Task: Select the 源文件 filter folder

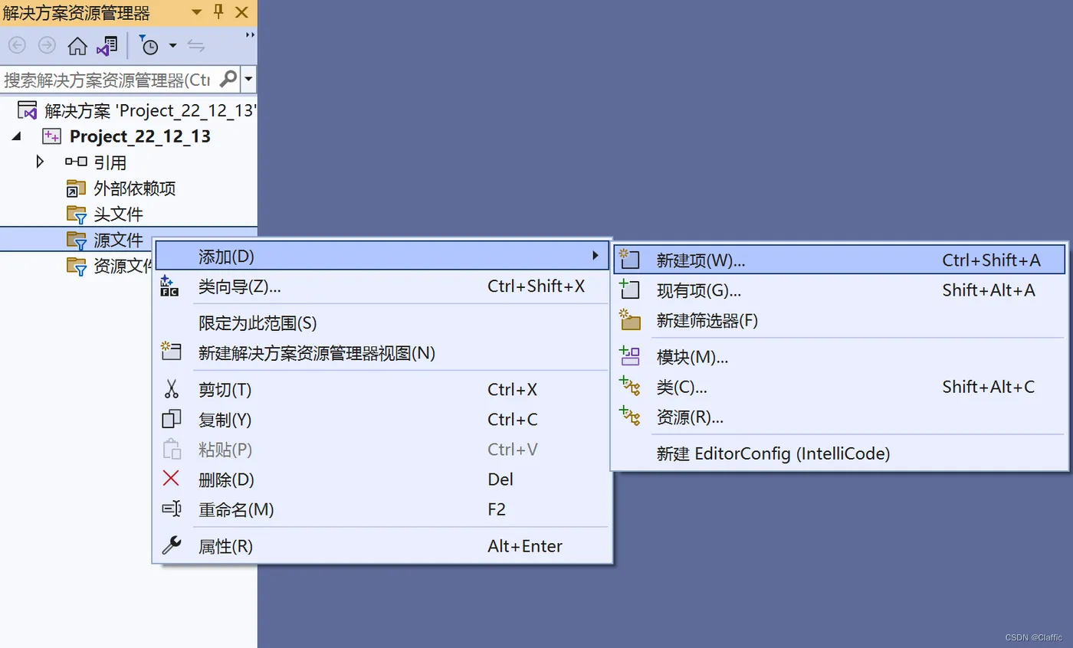Action: click(x=118, y=240)
